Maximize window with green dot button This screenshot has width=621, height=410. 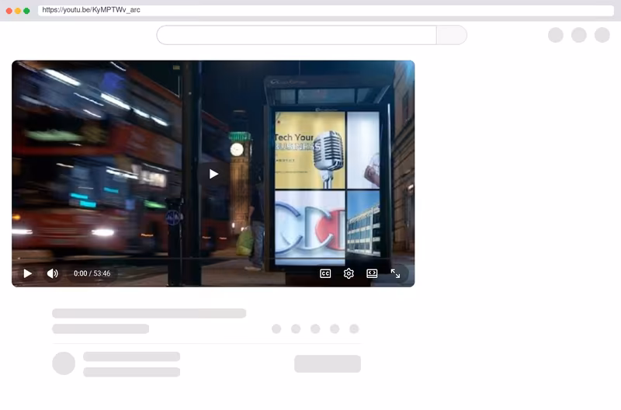26,11
